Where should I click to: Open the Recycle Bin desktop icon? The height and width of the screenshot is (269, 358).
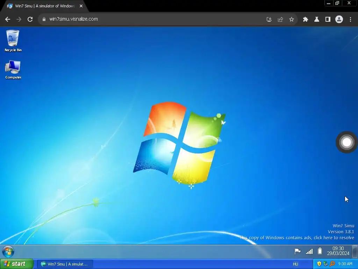13,41
